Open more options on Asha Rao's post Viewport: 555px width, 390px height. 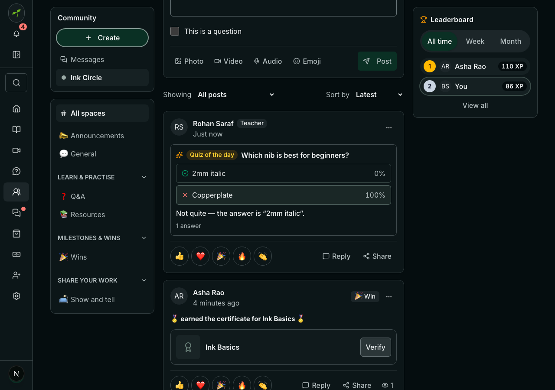(x=389, y=297)
